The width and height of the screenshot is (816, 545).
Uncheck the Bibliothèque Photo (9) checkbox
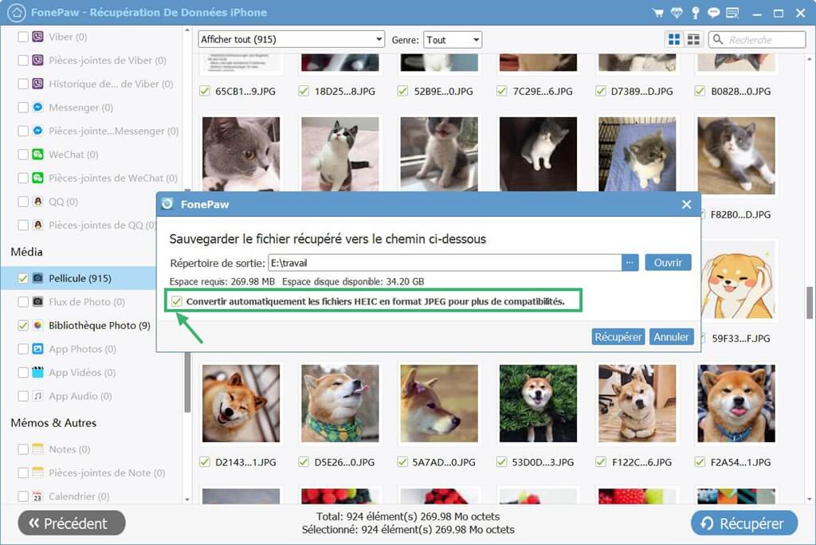(x=23, y=325)
